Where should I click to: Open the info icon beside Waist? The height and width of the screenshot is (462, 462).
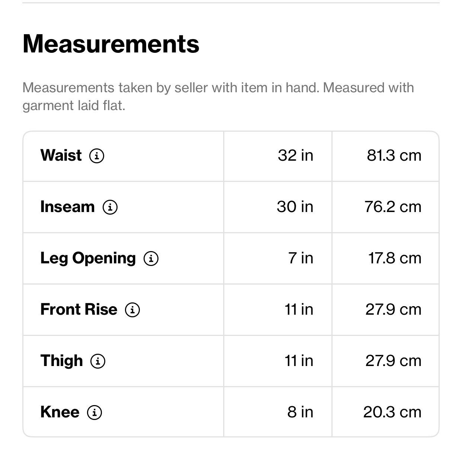(x=97, y=155)
